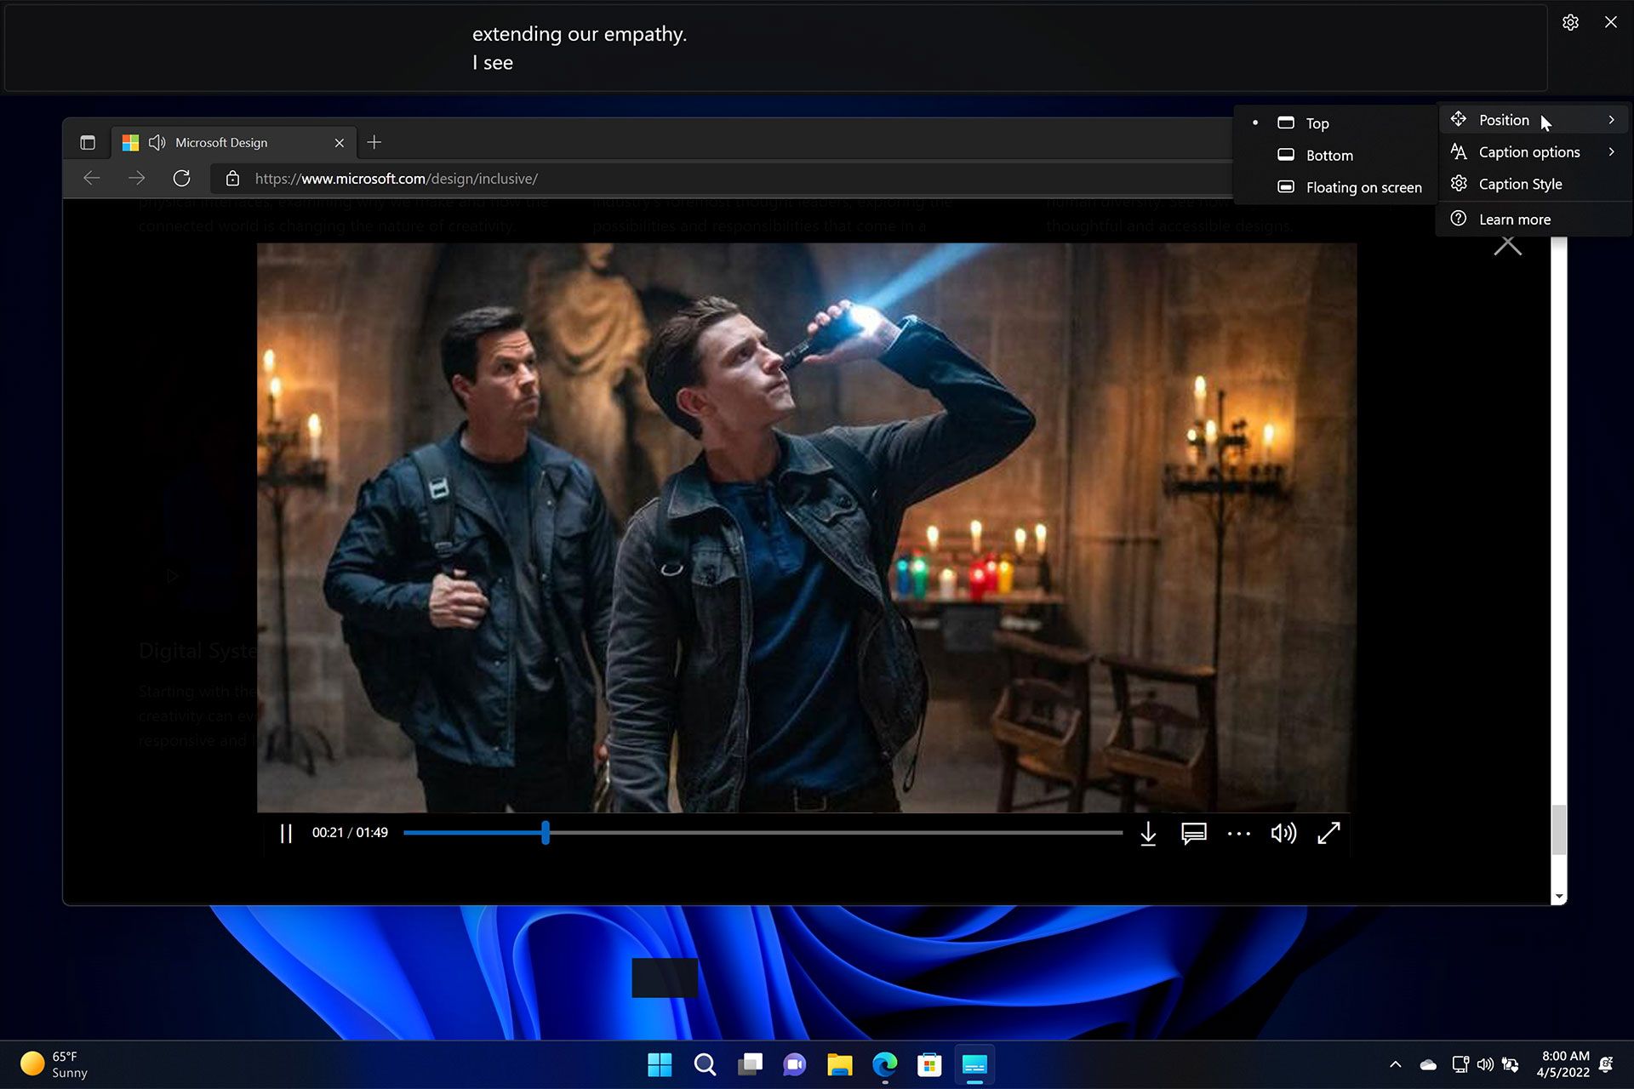This screenshot has height=1089, width=1634.
Task: Toggle closed captions in video player
Action: (x=1193, y=833)
